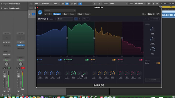Screen dimensions: 175x98
Task: Click the Compare button
Action: coord(57,14)
